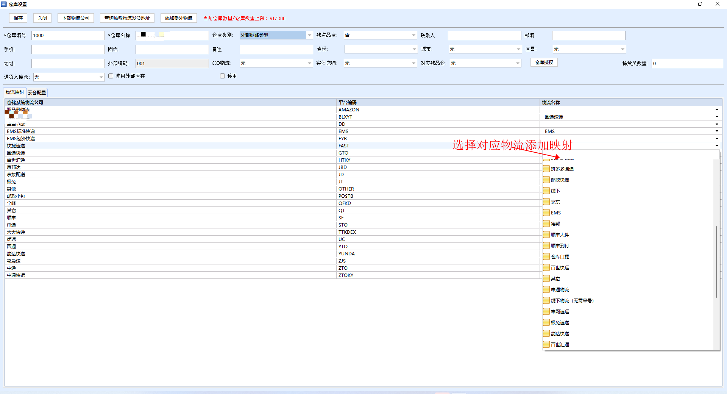The image size is (727, 394).
Task: Click the 关闭 button
Action: pyautogui.click(x=42, y=18)
